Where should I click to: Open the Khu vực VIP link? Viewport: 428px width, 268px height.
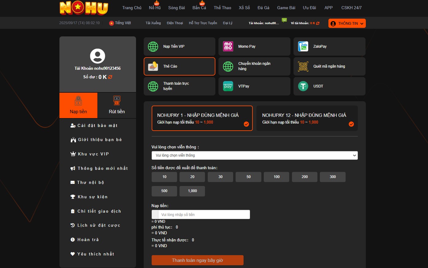click(x=93, y=154)
